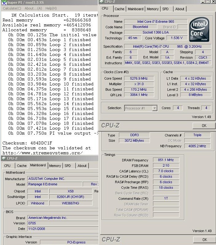Open Help(H) menu in Super PI
216x245 pixels.
[51, 8]
